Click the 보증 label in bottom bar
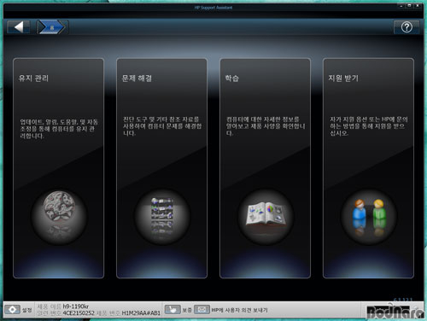Viewport: 427px width, 321px height. 187,310
